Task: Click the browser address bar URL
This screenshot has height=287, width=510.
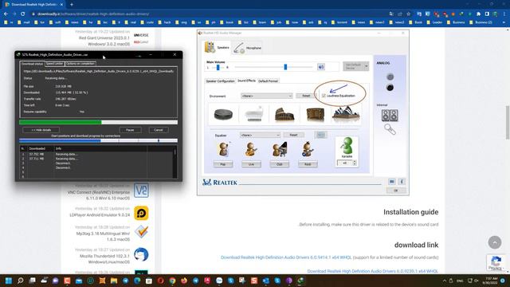Action: (x=93, y=14)
